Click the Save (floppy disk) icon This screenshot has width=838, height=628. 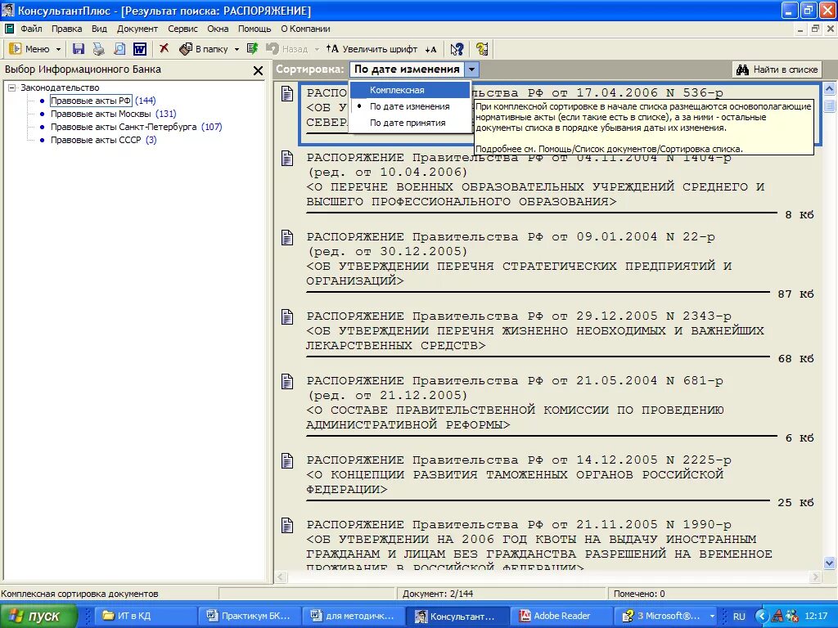79,49
